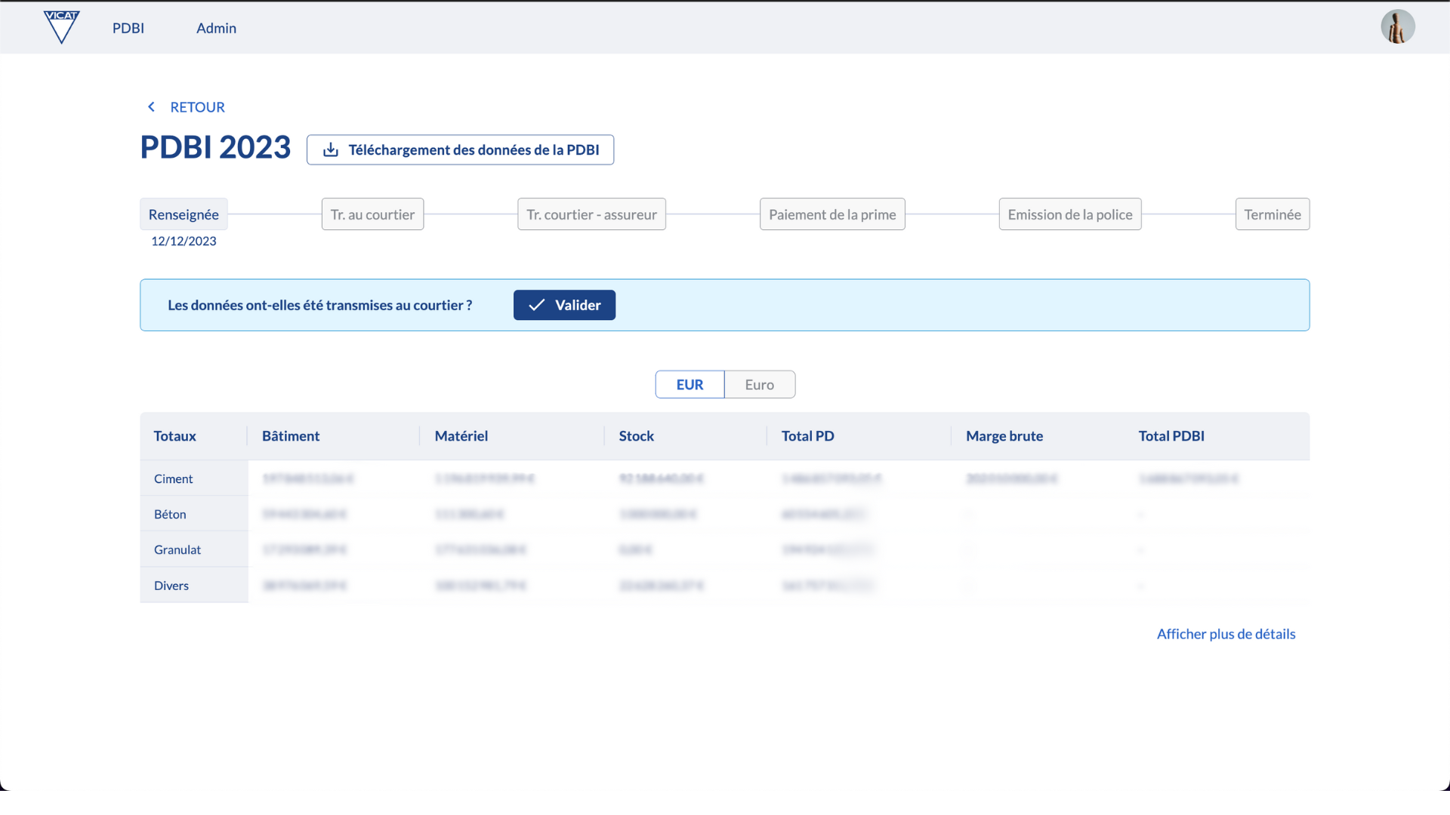Select the Tr. au courtier step
This screenshot has width=1450, height=815.
point(372,215)
